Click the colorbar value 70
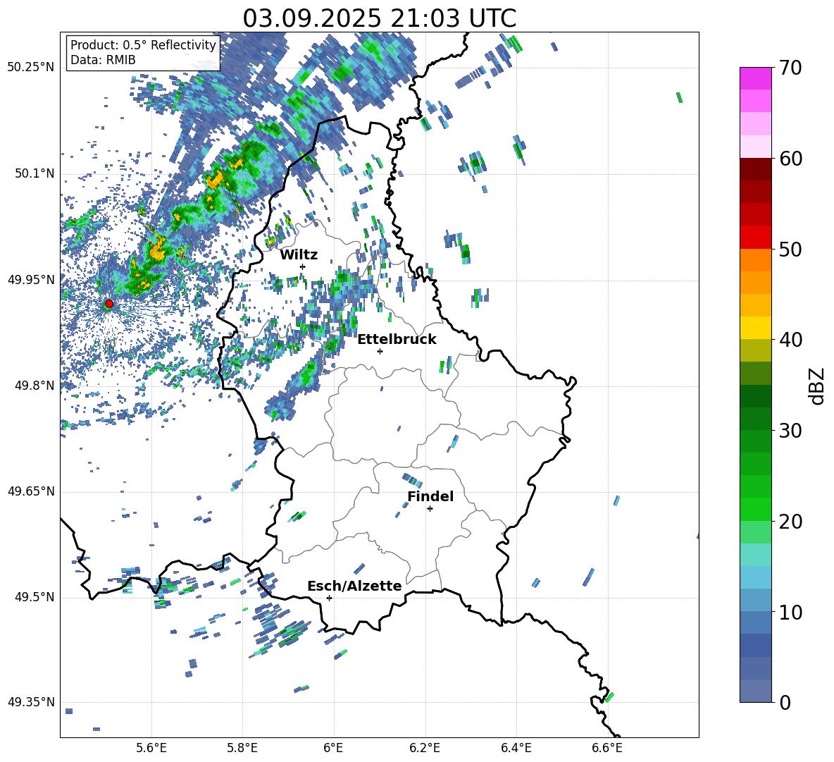The height and width of the screenshot is (762, 834). tap(790, 68)
